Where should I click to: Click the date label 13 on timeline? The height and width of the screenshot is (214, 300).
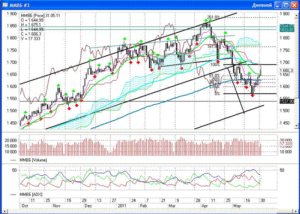99,201
